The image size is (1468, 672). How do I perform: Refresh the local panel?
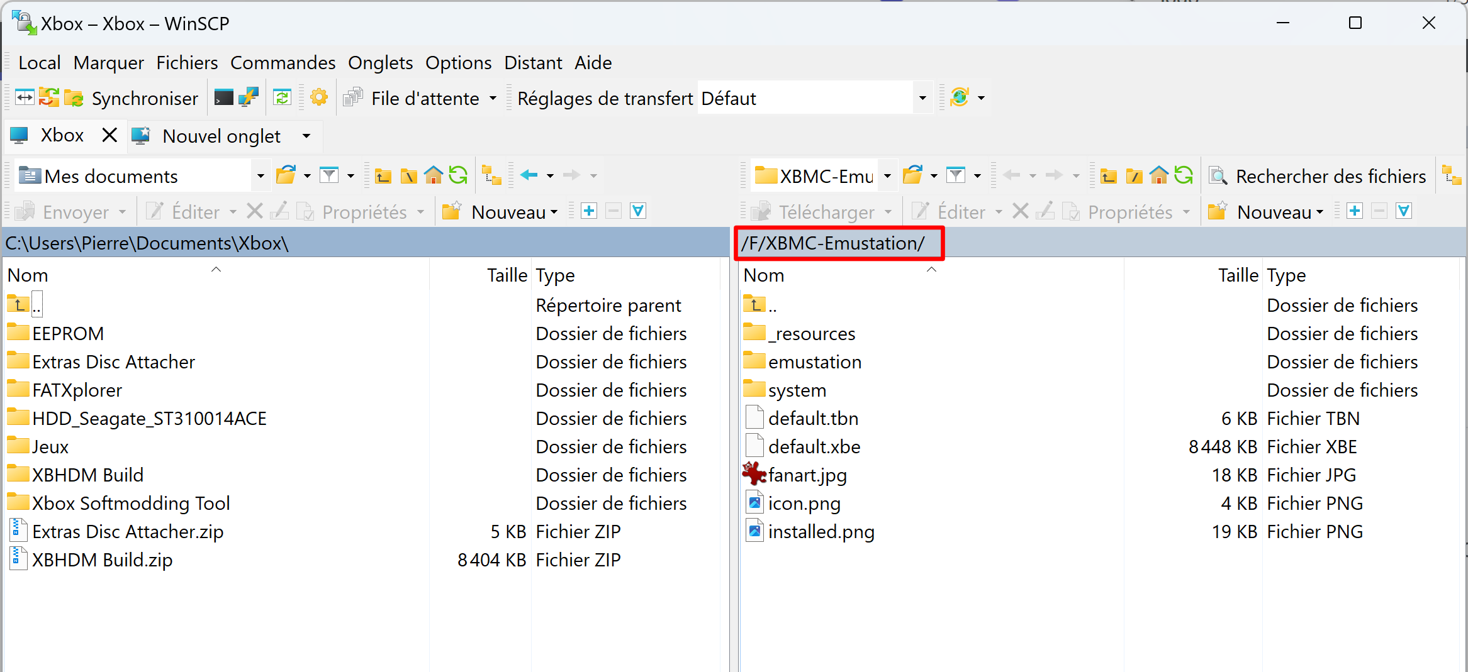459,175
